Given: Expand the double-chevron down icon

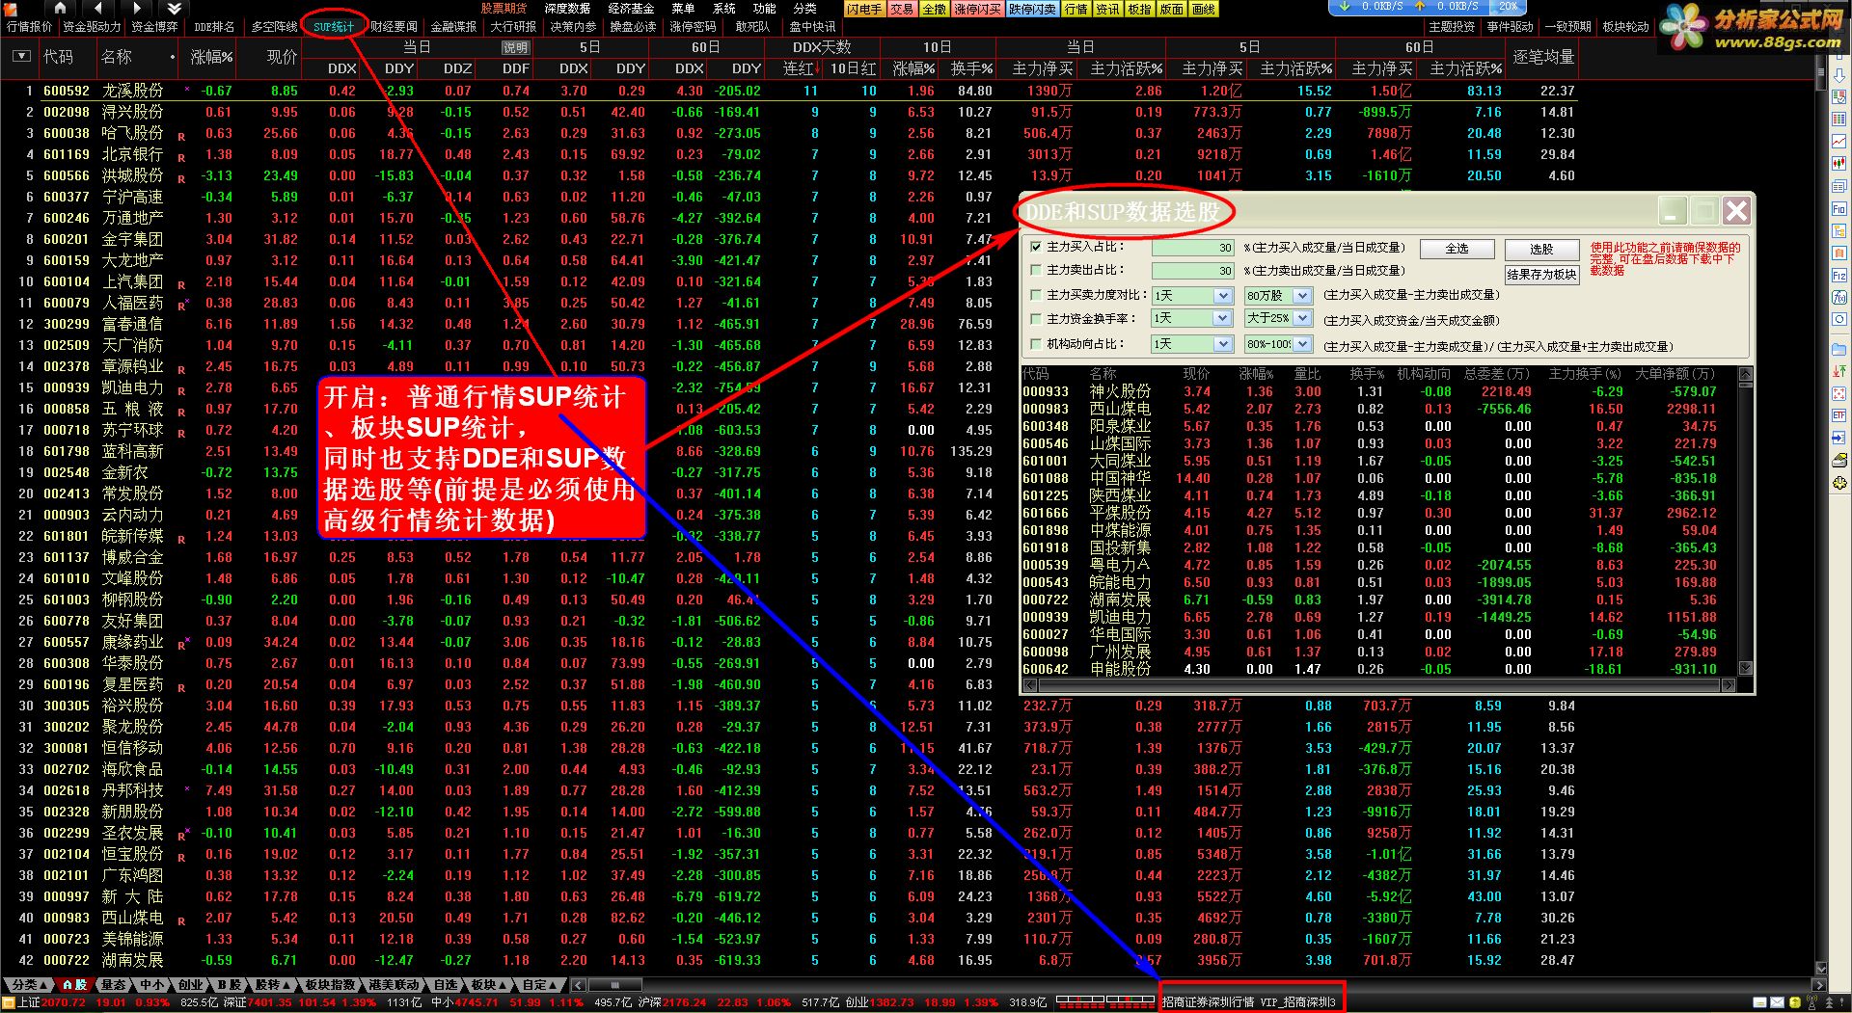Looking at the screenshot, I should tap(175, 8).
